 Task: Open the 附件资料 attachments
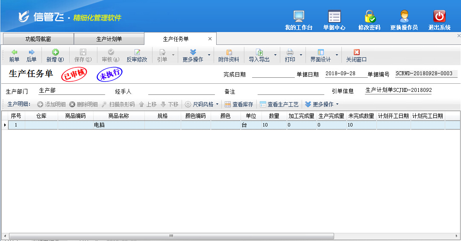point(229,56)
